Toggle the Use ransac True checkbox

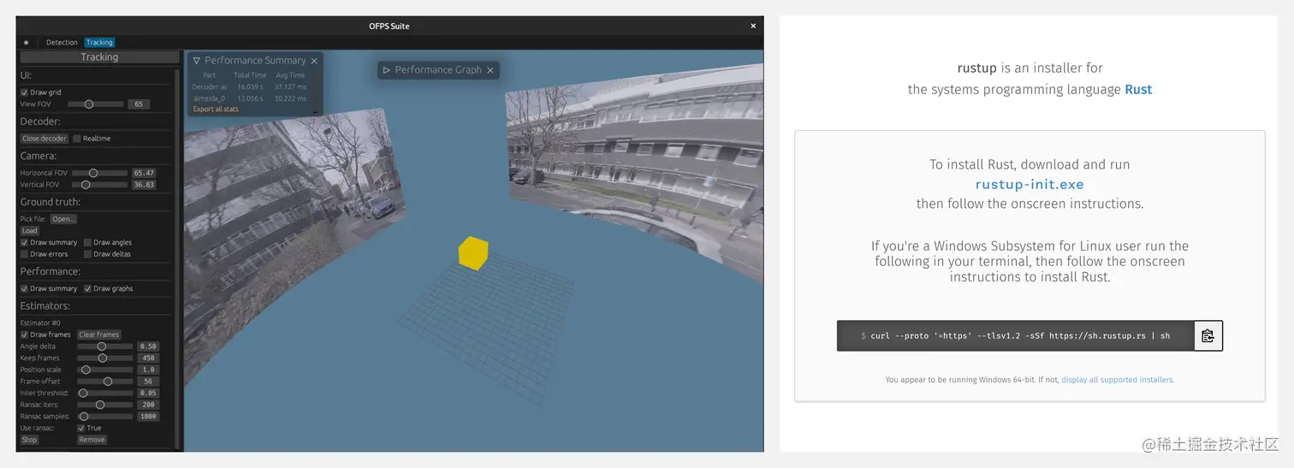(81, 428)
